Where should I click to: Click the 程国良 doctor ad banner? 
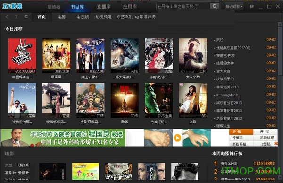pyautogui.click(x=63, y=138)
